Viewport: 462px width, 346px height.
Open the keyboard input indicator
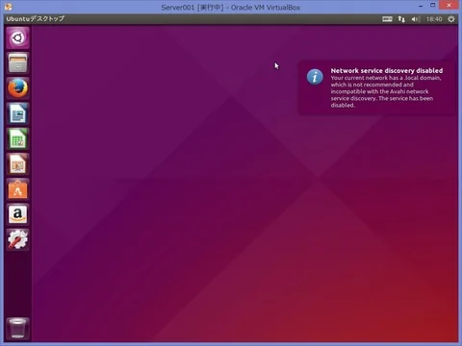pyautogui.click(x=387, y=19)
